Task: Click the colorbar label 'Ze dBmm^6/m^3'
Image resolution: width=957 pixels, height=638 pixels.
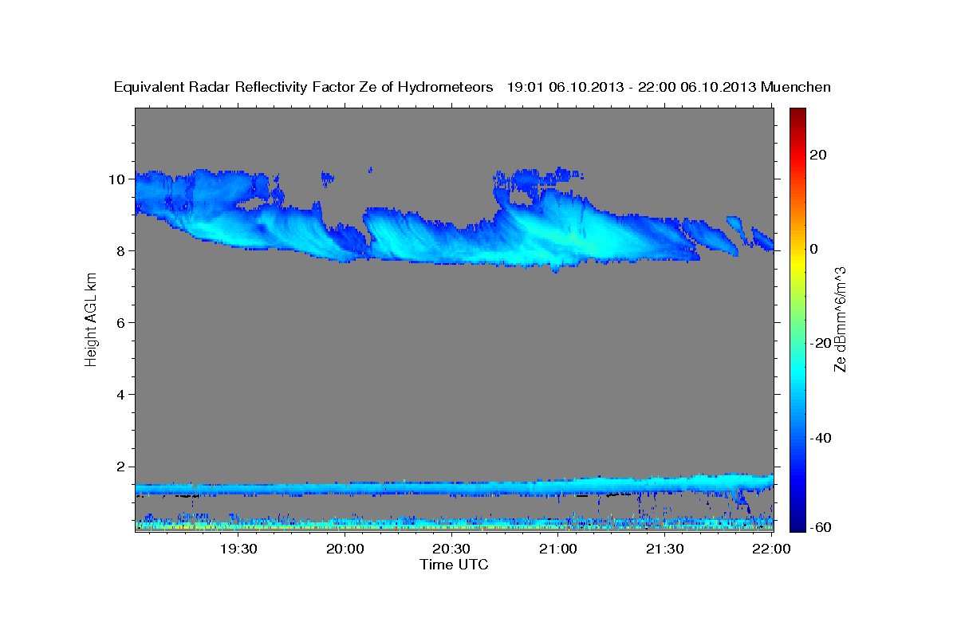Action: (839, 319)
